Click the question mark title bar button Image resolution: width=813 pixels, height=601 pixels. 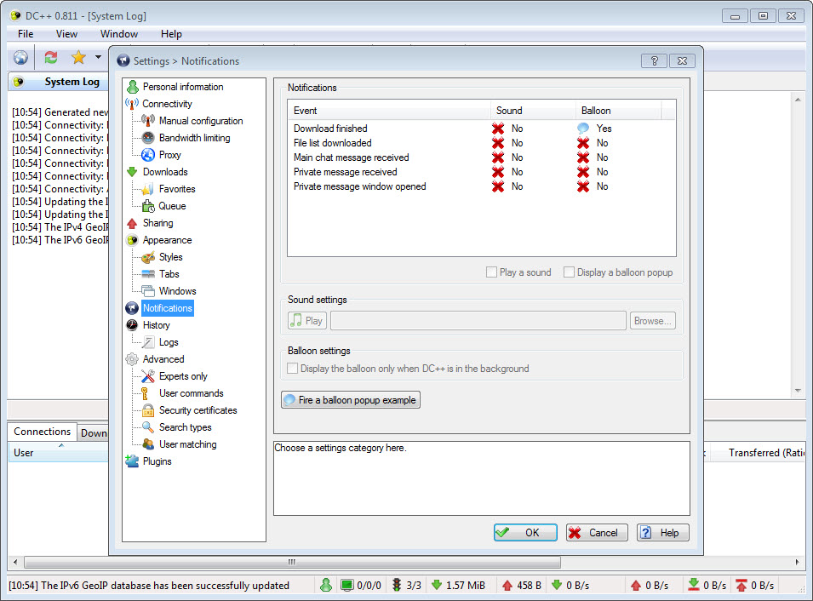[x=655, y=60]
